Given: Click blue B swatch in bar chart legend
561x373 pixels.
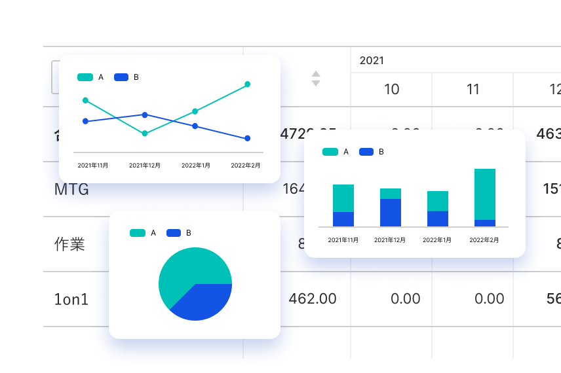Looking at the screenshot, I should click(366, 152).
